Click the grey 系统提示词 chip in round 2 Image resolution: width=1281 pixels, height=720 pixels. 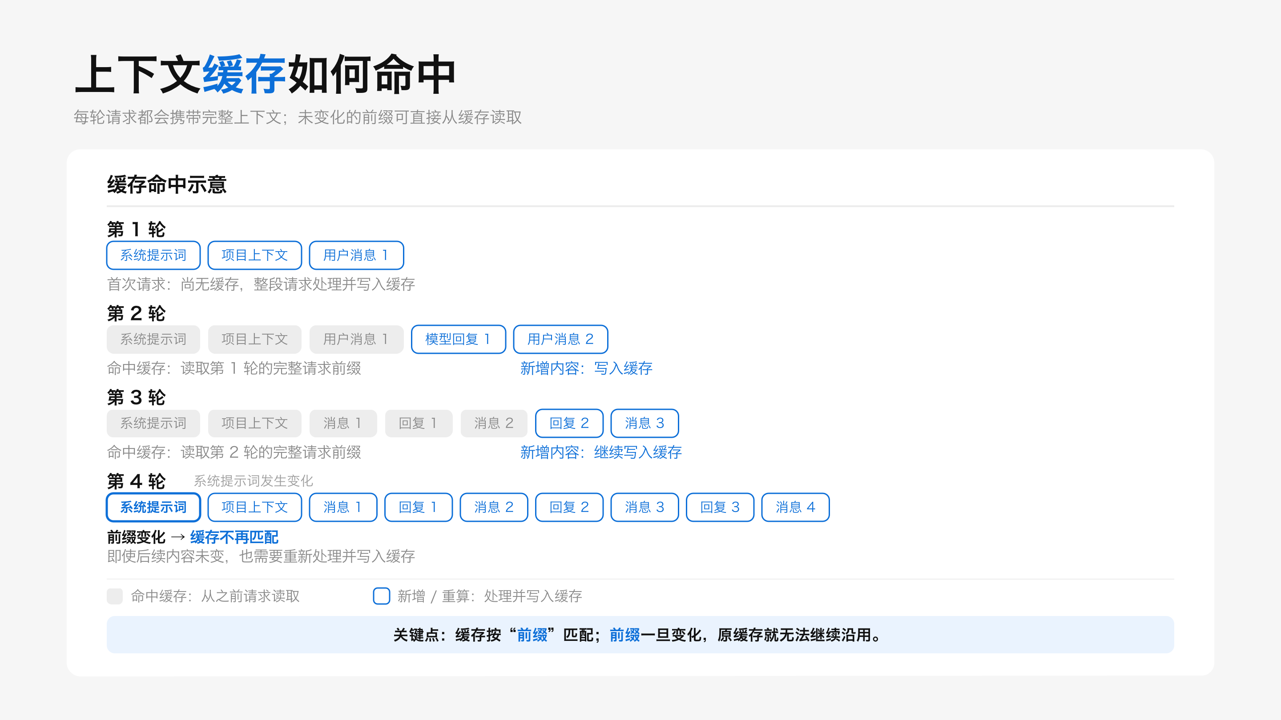(x=153, y=340)
